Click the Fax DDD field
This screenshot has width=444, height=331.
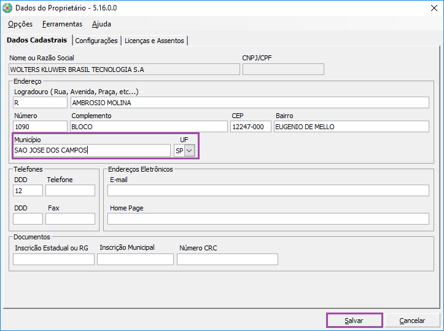(x=28, y=218)
